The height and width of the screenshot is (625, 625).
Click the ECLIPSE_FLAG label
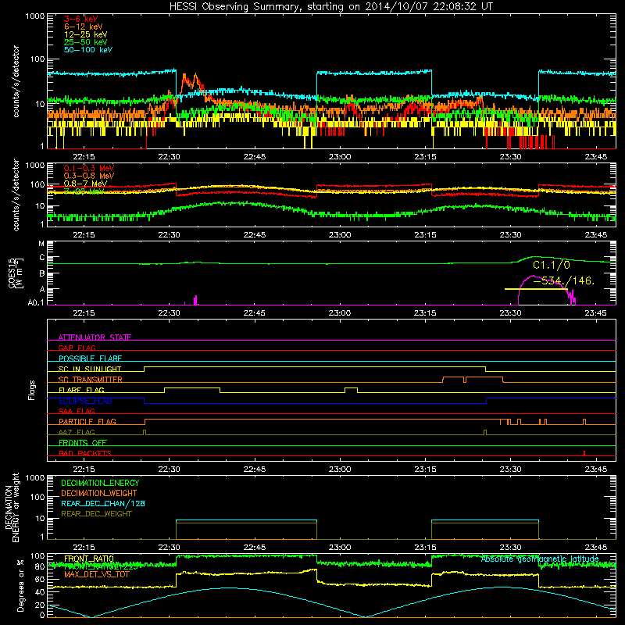[85, 401]
